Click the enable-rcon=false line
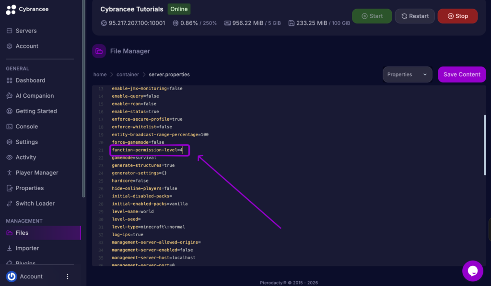The width and height of the screenshot is (491, 286). [x=134, y=104]
